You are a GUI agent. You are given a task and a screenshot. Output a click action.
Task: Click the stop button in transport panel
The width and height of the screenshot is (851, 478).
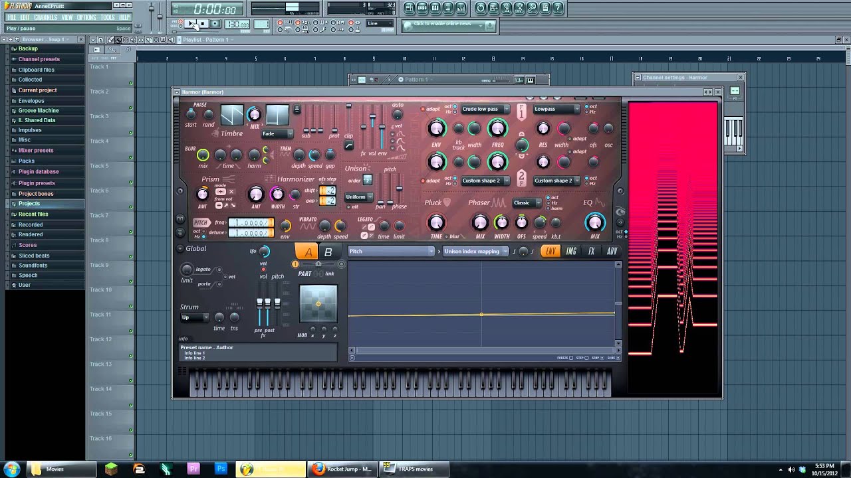(x=203, y=24)
